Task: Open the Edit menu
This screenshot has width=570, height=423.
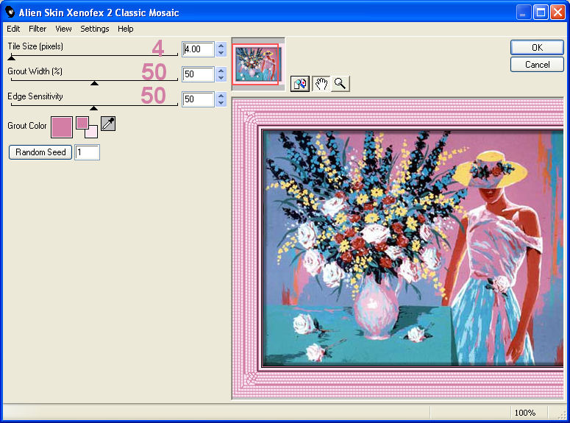Action: (x=13, y=29)
